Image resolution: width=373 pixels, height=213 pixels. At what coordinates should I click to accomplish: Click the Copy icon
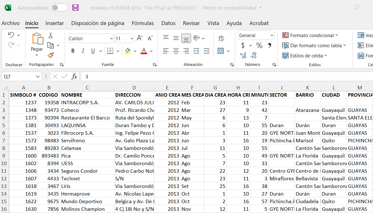tap(50, 45)
